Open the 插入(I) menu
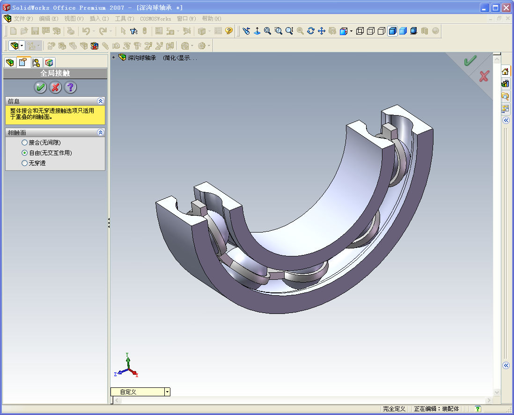This screenshot has height=415, width=514. pyautogui.click(x=99, y=19)
